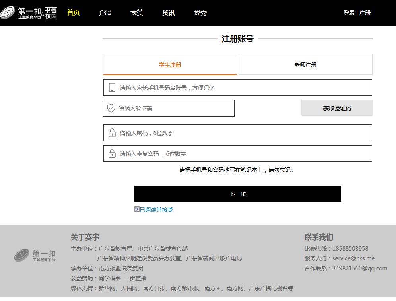Switch to the 老师注册 tab
Viewport: 396px width, 301px height.
click(305, 65)
